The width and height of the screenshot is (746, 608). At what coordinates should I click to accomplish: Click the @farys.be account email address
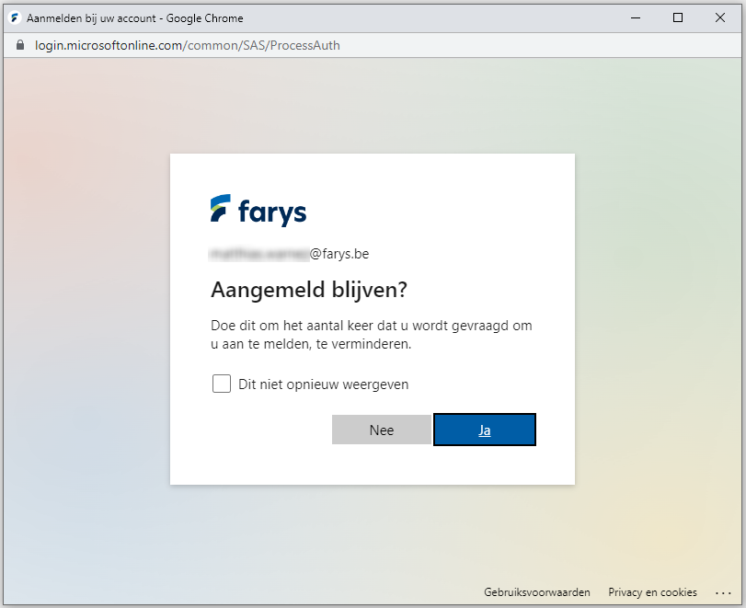tap(289, 254)
